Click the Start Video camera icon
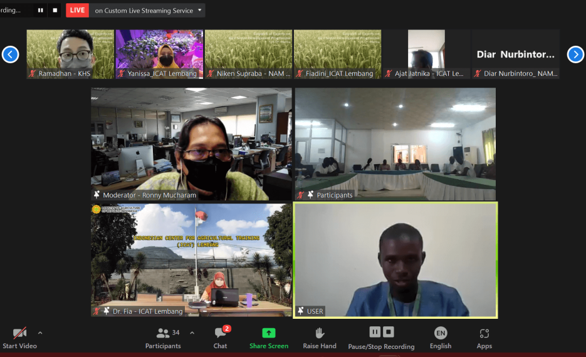 [x=19, y=333]
